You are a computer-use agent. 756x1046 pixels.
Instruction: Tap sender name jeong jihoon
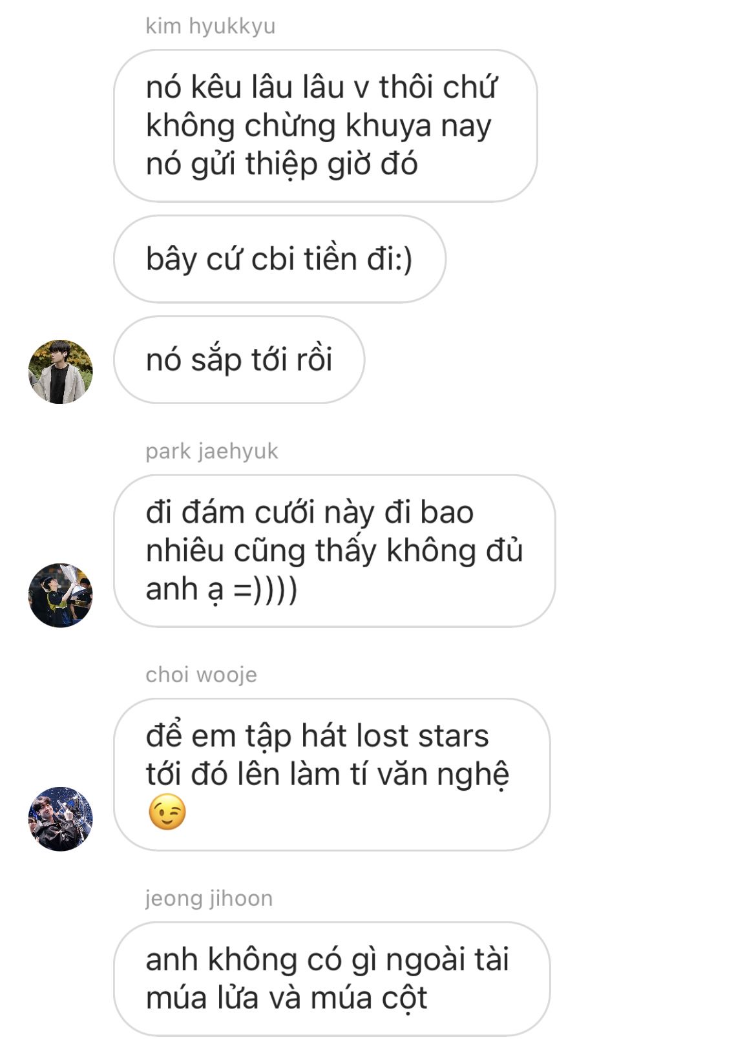tap(209, 898)
